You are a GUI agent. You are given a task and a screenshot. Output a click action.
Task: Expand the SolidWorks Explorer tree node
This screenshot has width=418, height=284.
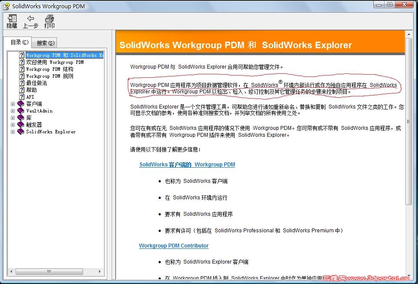click(x=13, y=132)
